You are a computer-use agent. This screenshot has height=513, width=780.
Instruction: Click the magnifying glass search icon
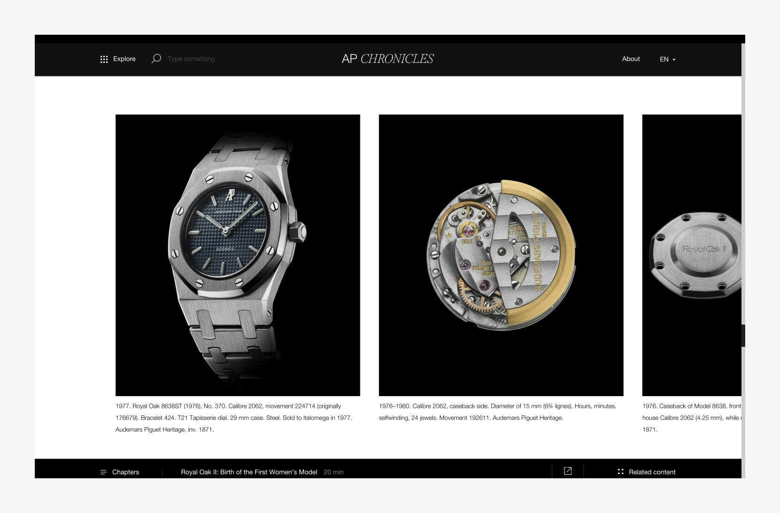tap(156, 59)
